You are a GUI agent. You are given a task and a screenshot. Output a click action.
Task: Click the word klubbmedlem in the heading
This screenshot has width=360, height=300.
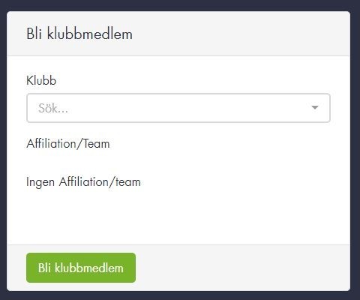[x=90, y=34]
